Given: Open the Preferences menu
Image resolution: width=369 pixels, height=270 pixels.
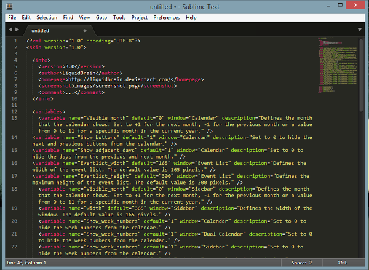Looking at the screenshot, I should pyautogui.click(x=167, y=18).
